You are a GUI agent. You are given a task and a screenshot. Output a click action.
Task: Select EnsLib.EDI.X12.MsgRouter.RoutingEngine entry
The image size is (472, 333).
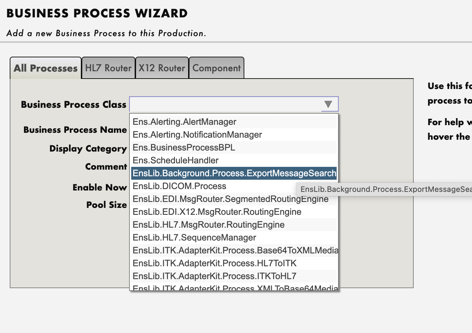click(x=234, y=212)
